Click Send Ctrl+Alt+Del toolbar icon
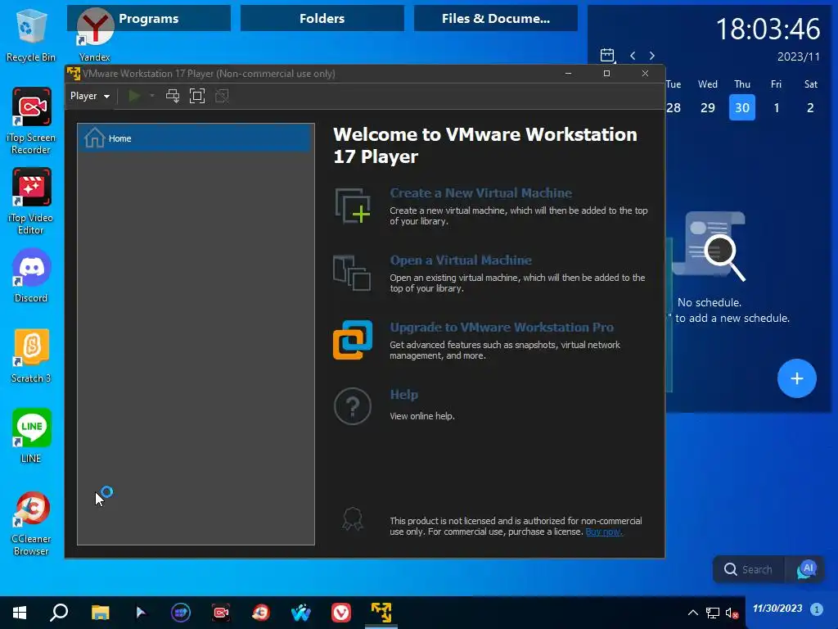The height and width of the screenshot is (629, 838). click(173, 96)
